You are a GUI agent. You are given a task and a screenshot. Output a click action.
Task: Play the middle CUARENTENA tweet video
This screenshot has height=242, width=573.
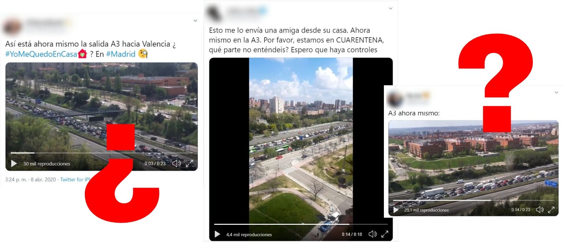217,234
